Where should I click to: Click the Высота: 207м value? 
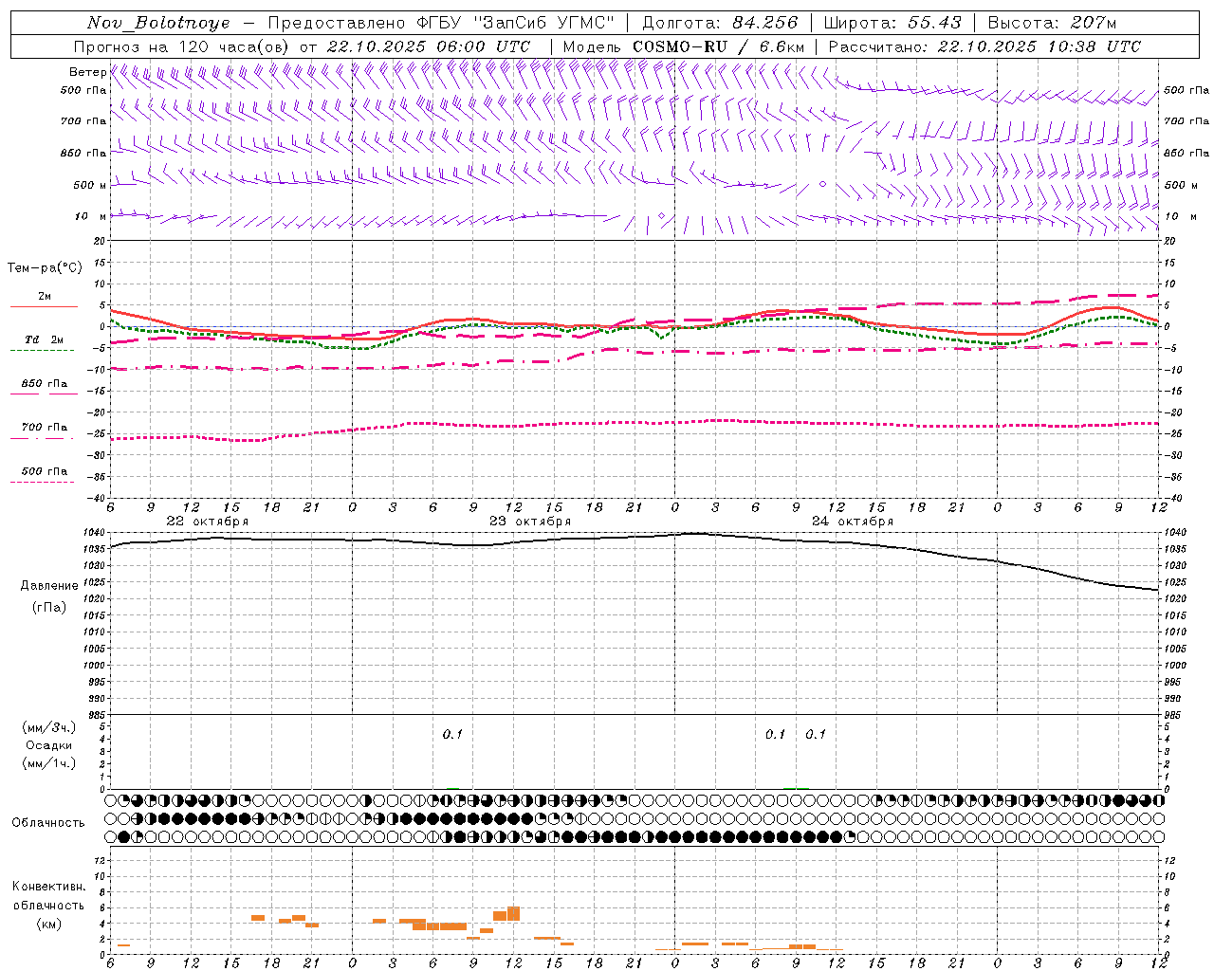coord(1052,23)
